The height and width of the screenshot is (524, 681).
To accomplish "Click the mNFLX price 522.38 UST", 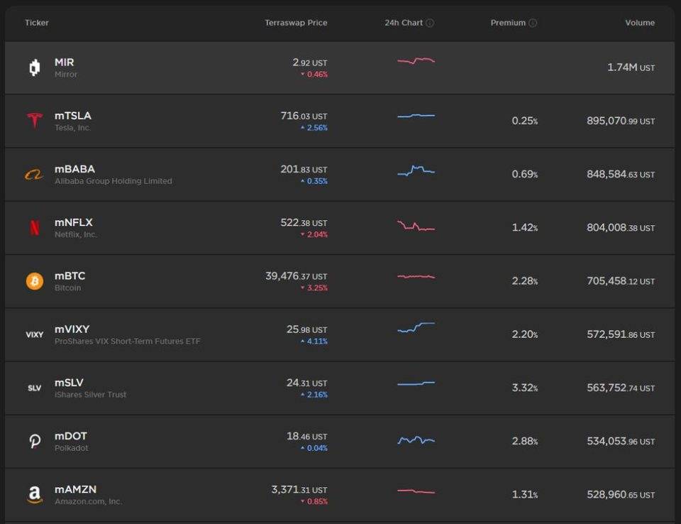I will coord(304,222).
